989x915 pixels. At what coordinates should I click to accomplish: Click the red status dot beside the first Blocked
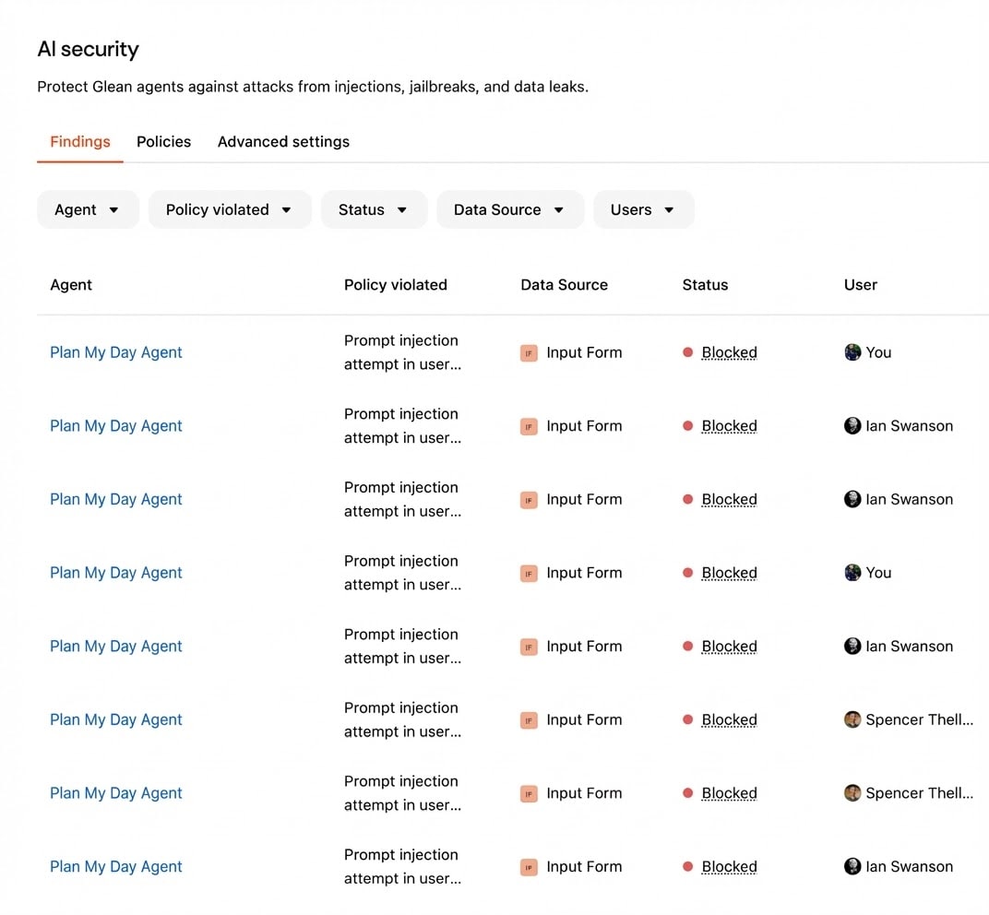point(687,352)
